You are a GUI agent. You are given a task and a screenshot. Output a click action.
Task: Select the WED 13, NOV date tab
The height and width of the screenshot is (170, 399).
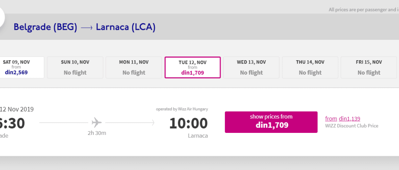coord(252,67)
